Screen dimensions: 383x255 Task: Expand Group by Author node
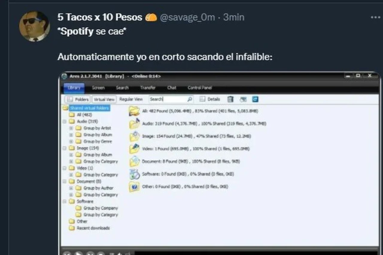(x=71, y=188)
